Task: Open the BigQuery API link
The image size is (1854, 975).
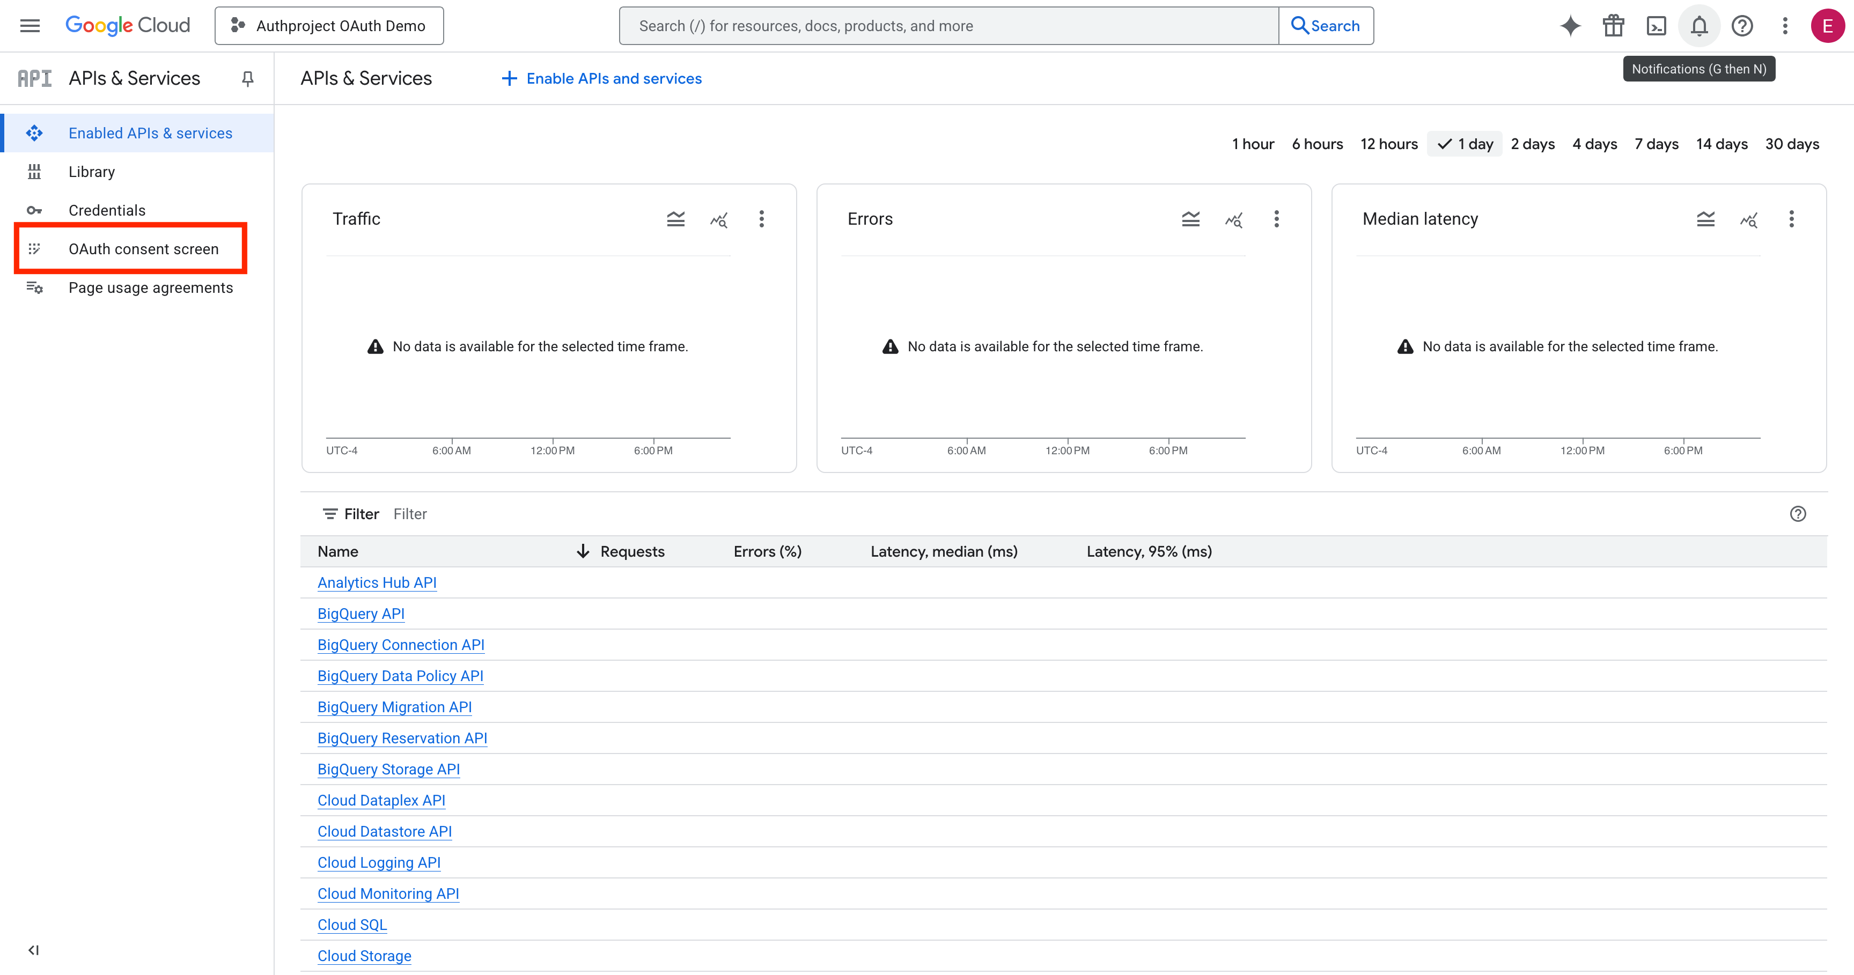Action: coord(360,614)
